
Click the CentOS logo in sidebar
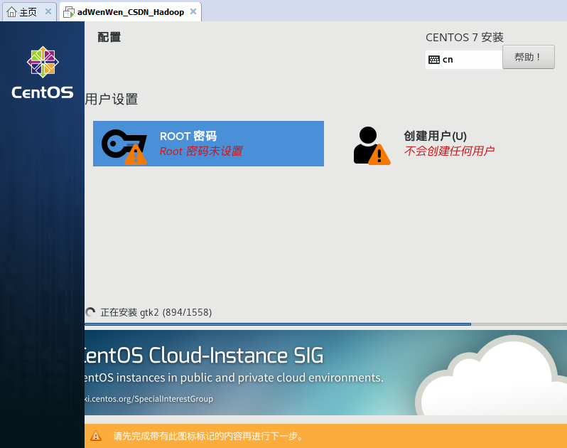[x=43, y=73]
